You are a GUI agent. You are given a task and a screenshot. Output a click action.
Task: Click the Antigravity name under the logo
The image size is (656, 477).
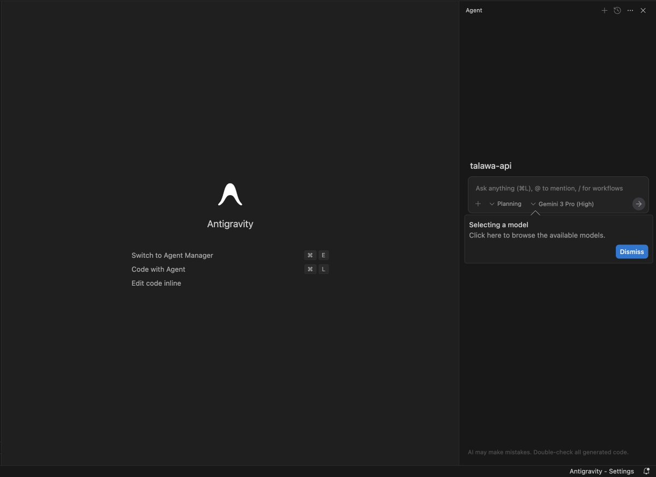click(x=230, y=224)
